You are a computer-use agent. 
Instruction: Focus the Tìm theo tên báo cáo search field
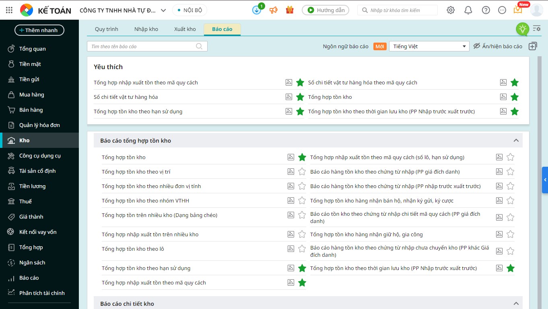click(x=147, y=46)
